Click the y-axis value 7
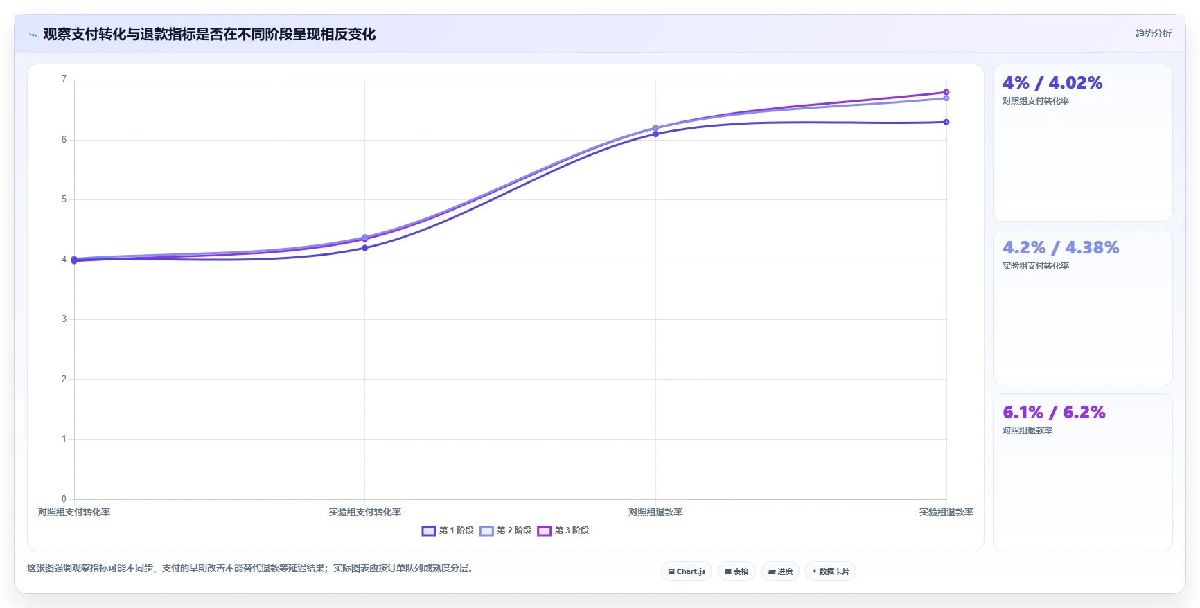Viewport: 1200px width, 608px height. [64, 80]
